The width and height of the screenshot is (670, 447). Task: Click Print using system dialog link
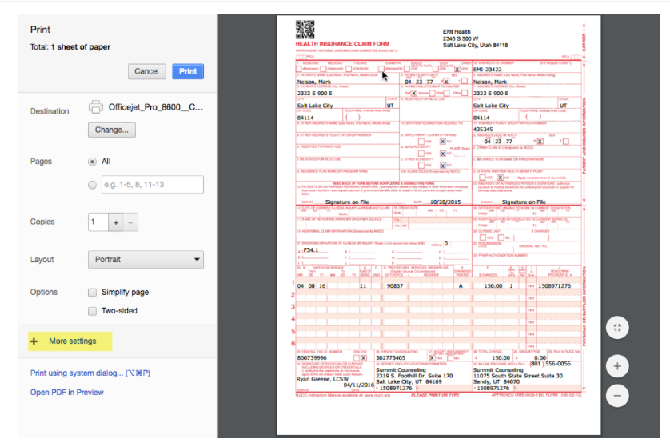90,373
